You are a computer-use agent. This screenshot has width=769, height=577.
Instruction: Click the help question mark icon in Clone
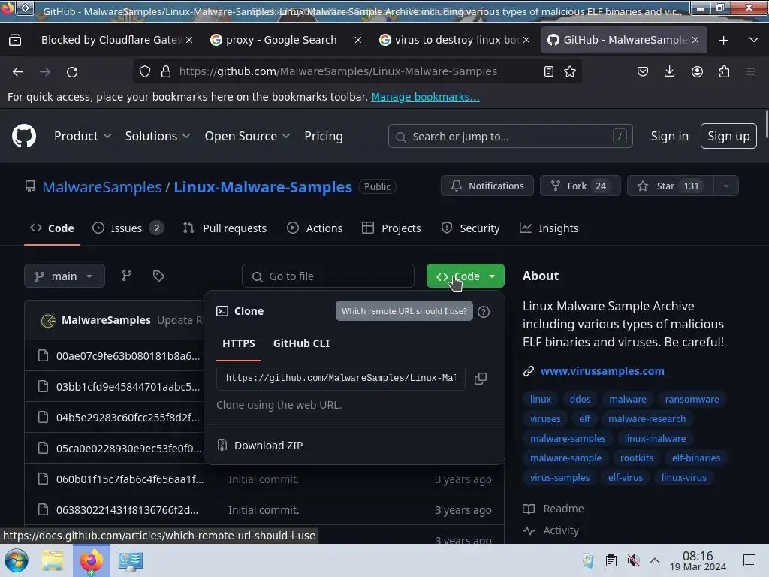[484, 312]
